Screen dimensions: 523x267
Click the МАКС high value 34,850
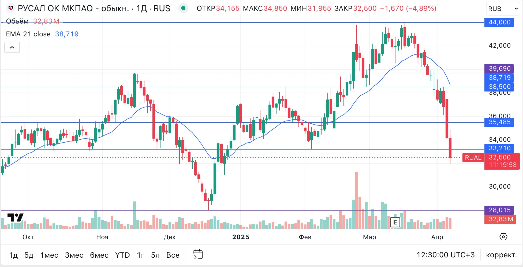pos(275,8)
